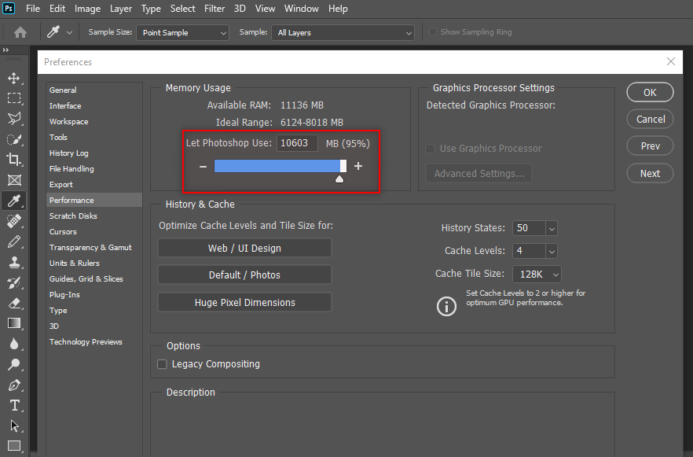Select the Spot Healing Brush tool

pyautogui.click(x=13, y=221)
